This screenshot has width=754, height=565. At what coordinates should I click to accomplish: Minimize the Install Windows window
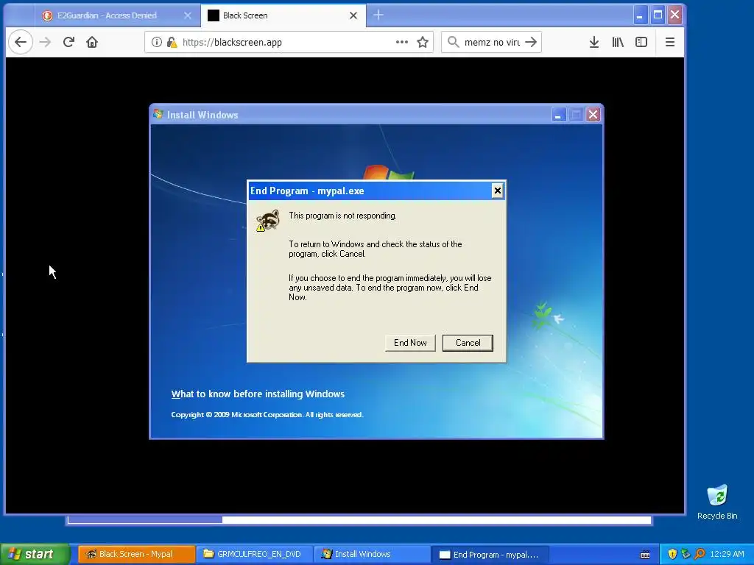558,115
